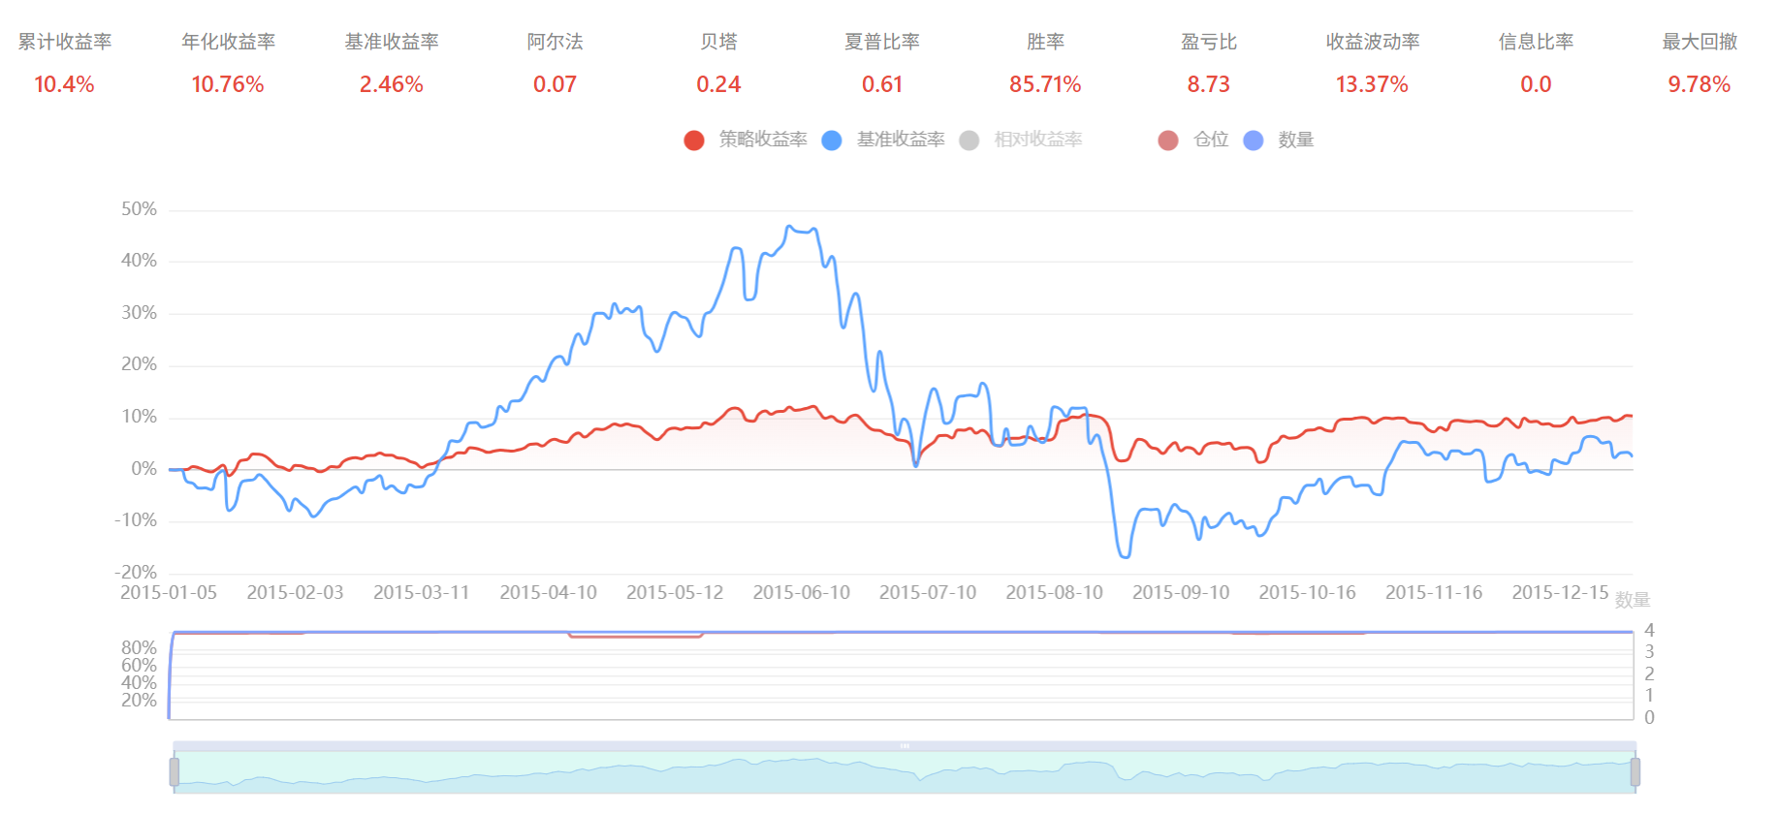Click the 阿尔法 value 0.07
The width and height of the screenshot is (1779, 814).
pos(555,84)
